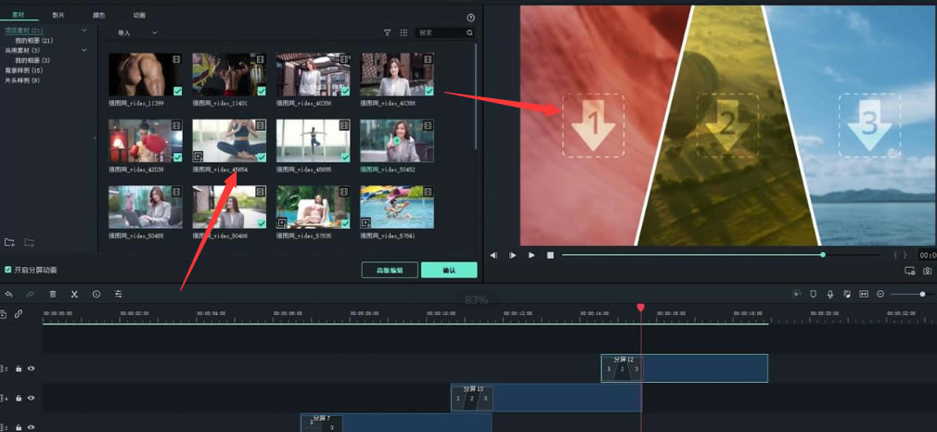Click the timeline zoom slider handle

point(922,294)
